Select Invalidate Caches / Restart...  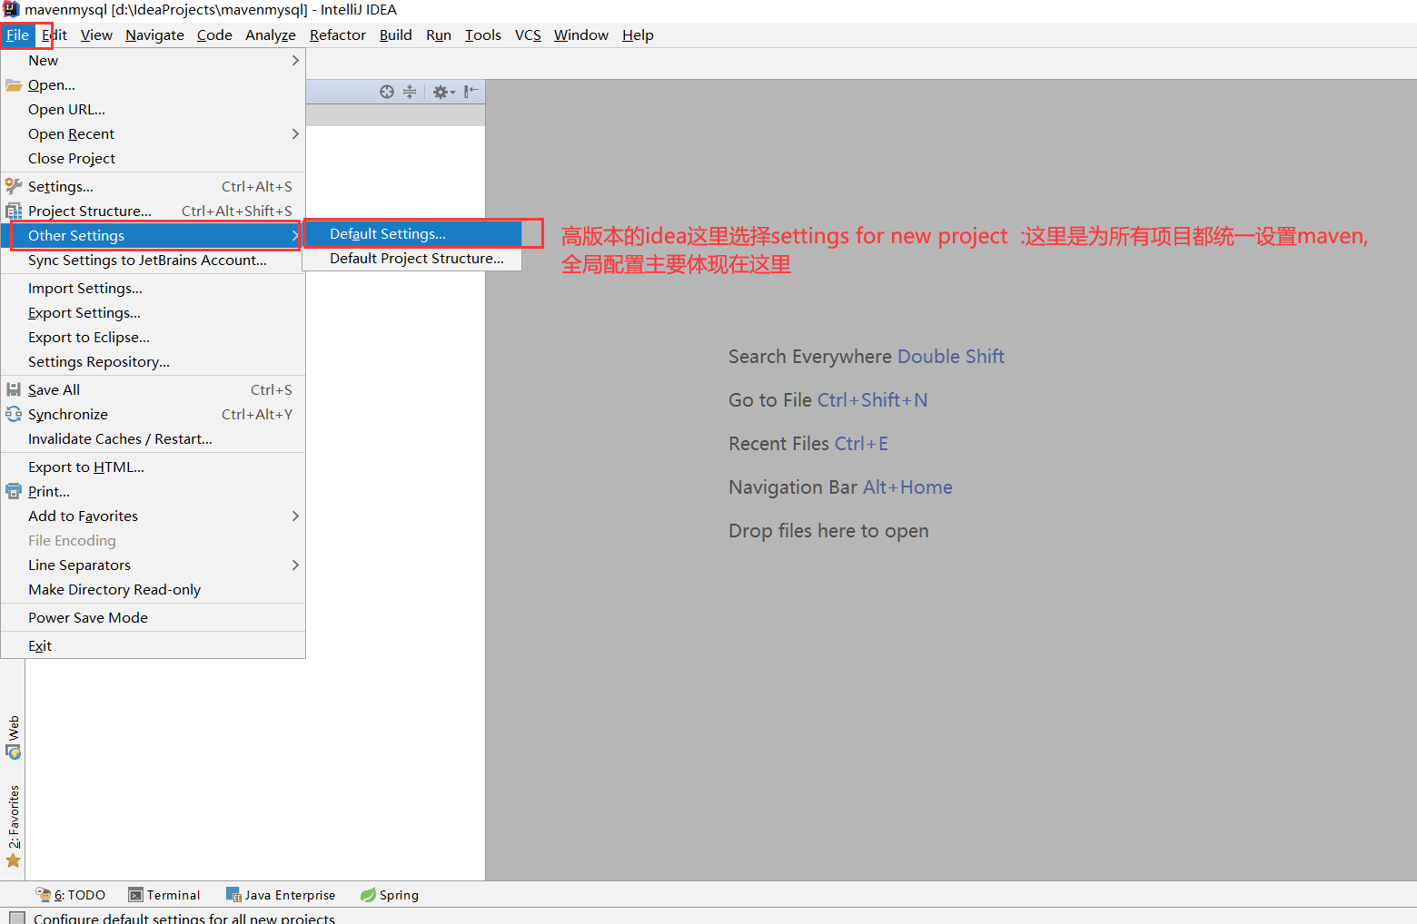pos(153,438)
